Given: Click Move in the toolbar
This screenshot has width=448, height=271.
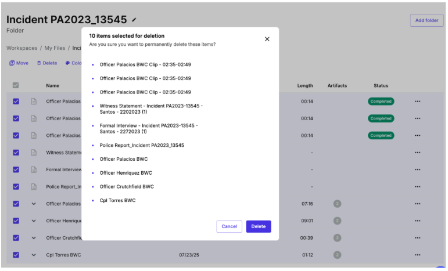Looking at the screenshot, I should pyautogui.click(x=19, y=63).
